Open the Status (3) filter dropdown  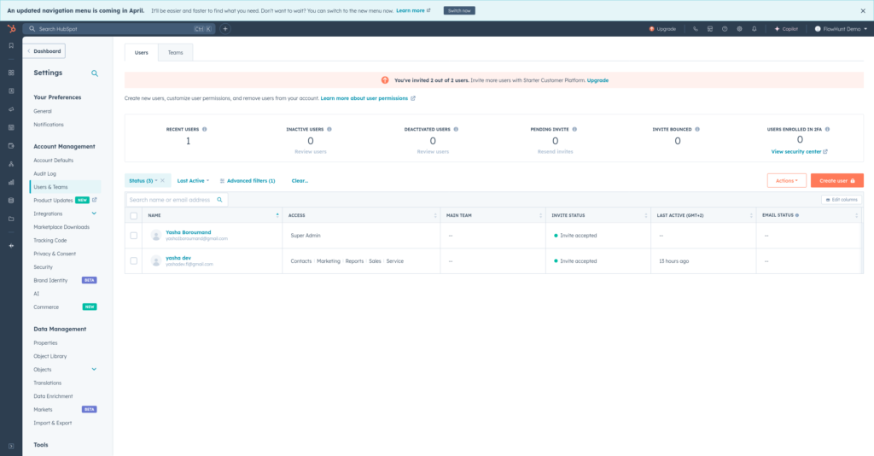point(143,181)
